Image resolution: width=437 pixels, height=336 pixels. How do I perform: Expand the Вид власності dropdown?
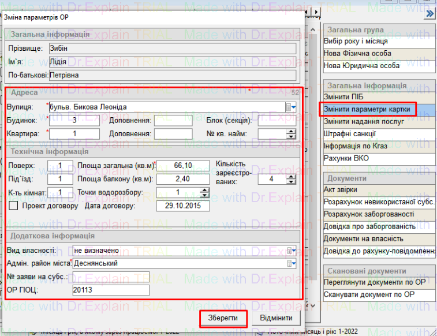[293, 251]
